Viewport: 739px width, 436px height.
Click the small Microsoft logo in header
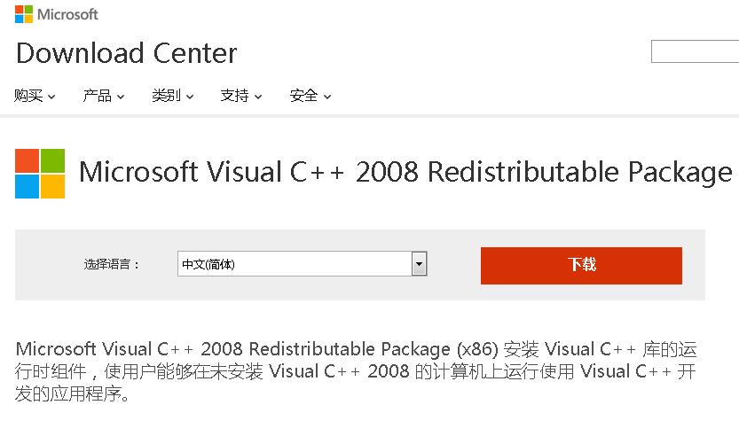pyautogui.click(x=24, y=14)
